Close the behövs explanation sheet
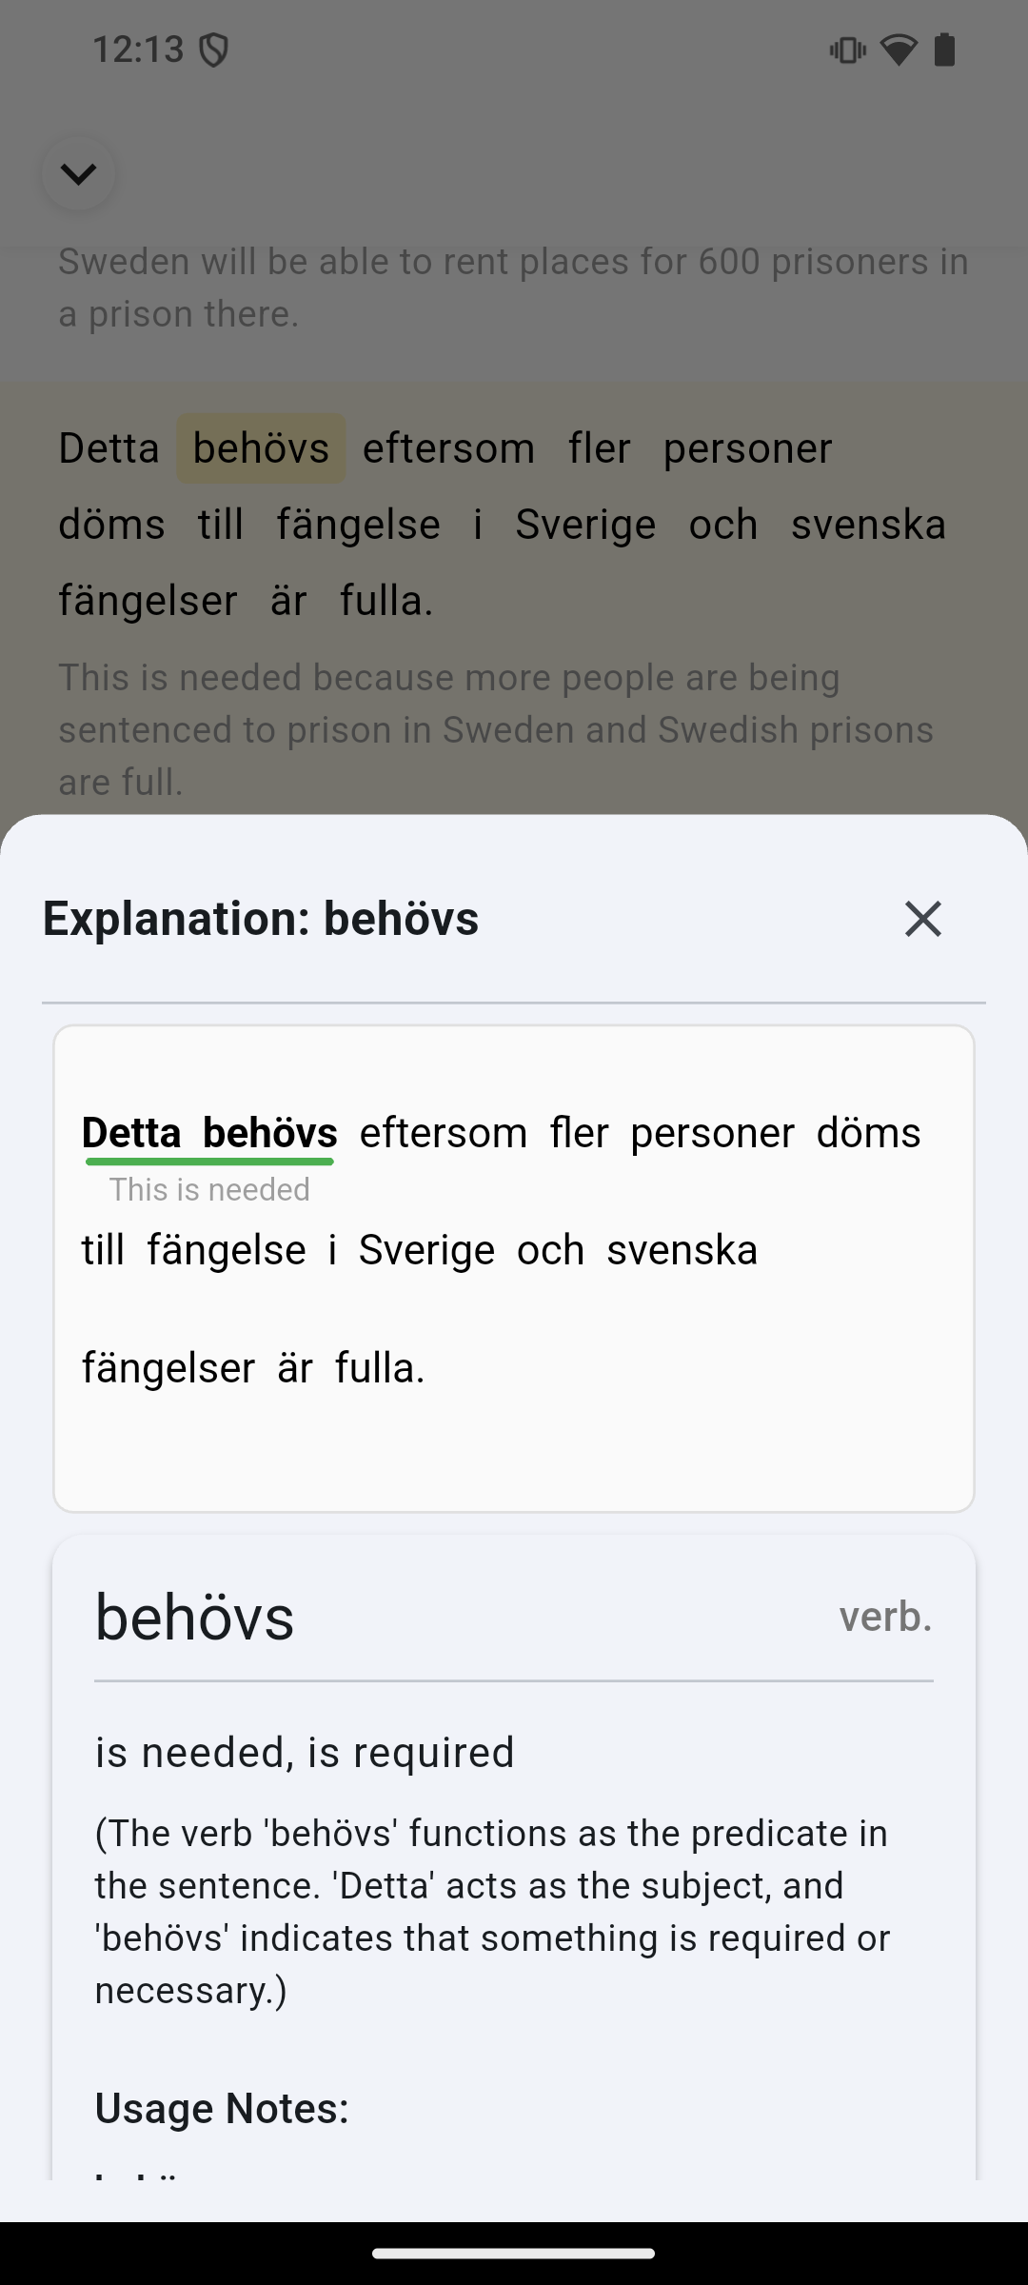The image size is (1028, 2285). click(922, 920)
